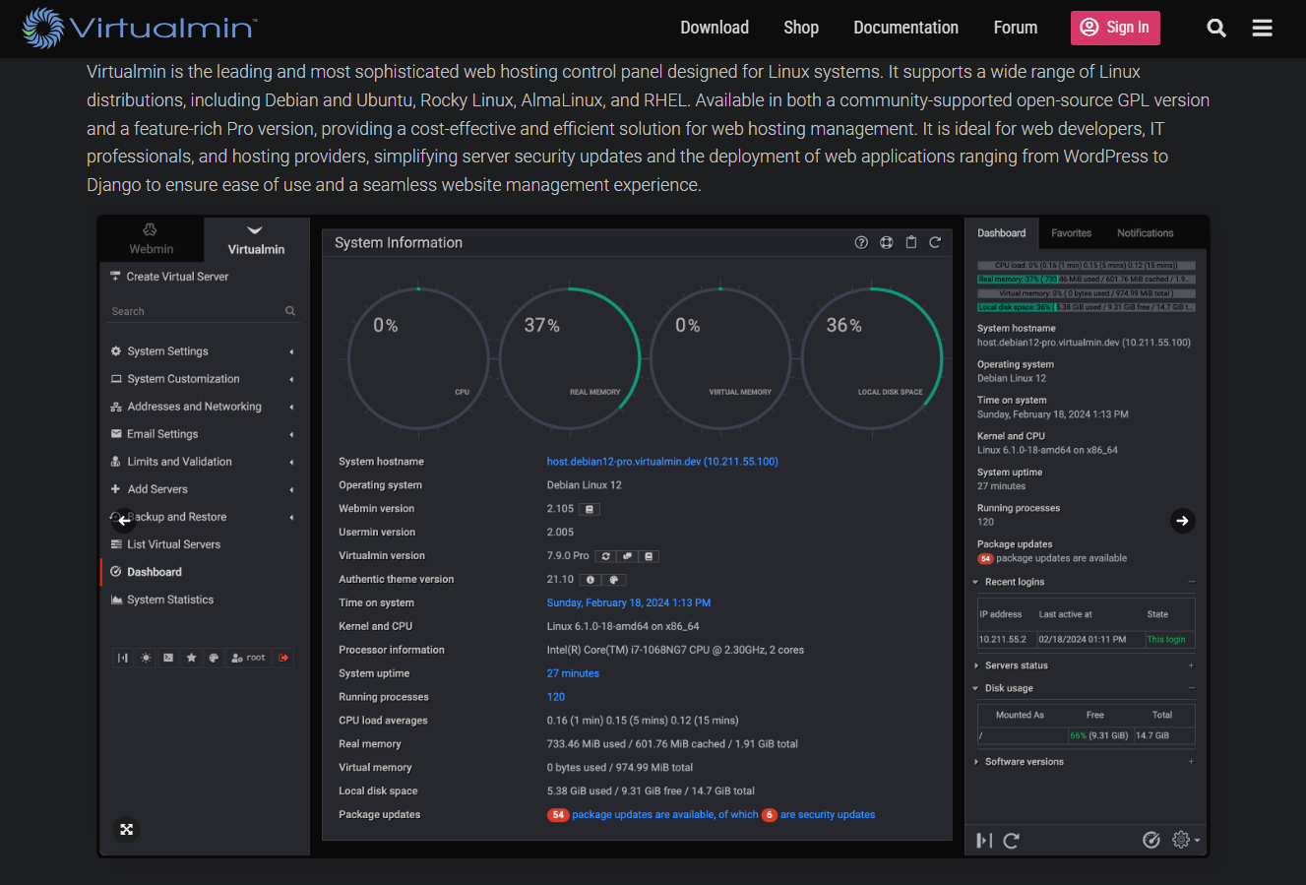Viewport: 1306px width, 885px height.
Task: Expand Addresses and Networking using its arrow
Action: (291, 407)
